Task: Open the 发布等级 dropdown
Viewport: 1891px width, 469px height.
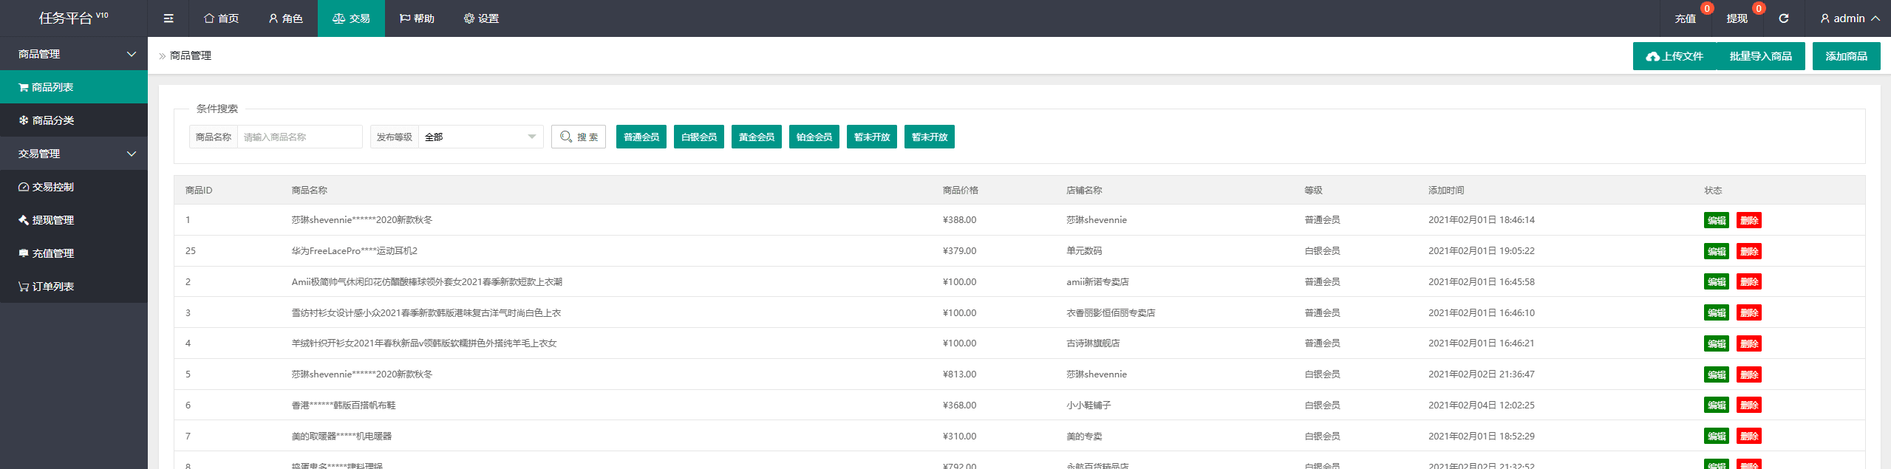Action: click(480, 137)
